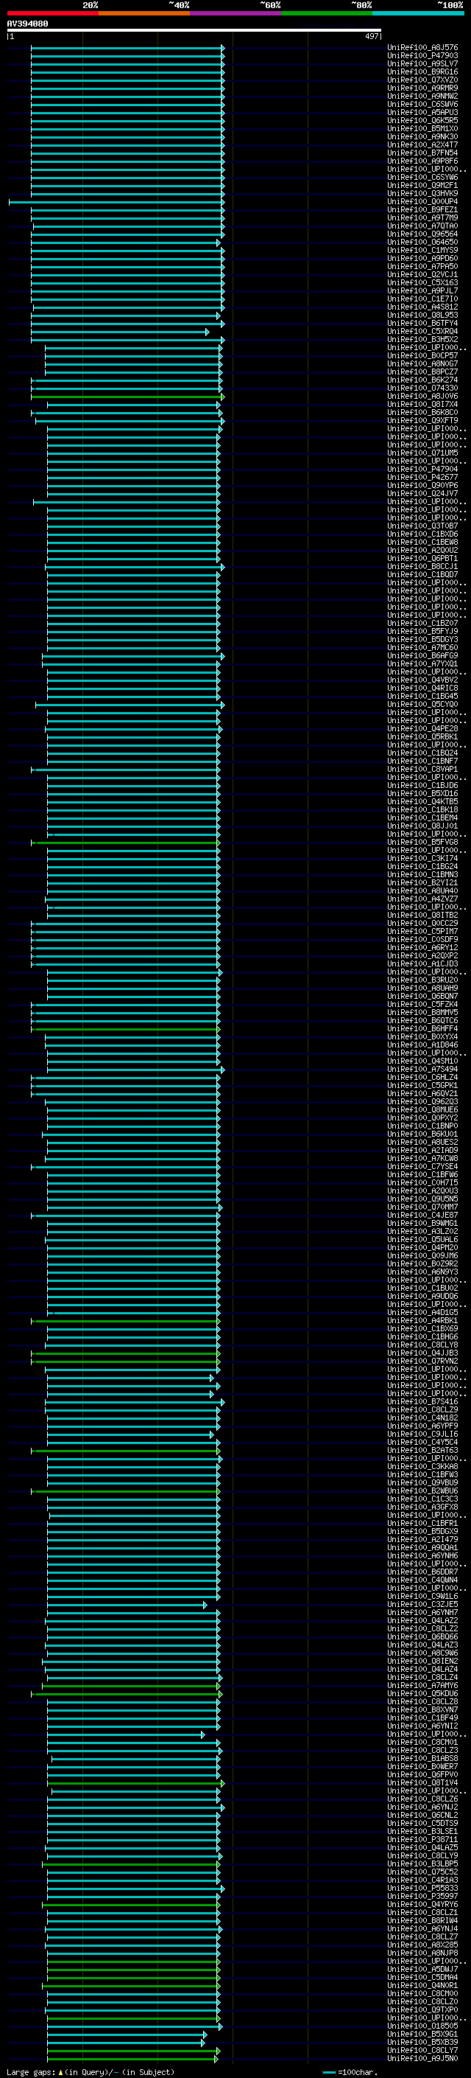Select the UniRef100_C1E7I0 label

422,299
